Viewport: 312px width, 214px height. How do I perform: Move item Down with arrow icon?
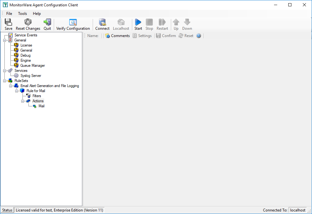(x=187, y=22)
